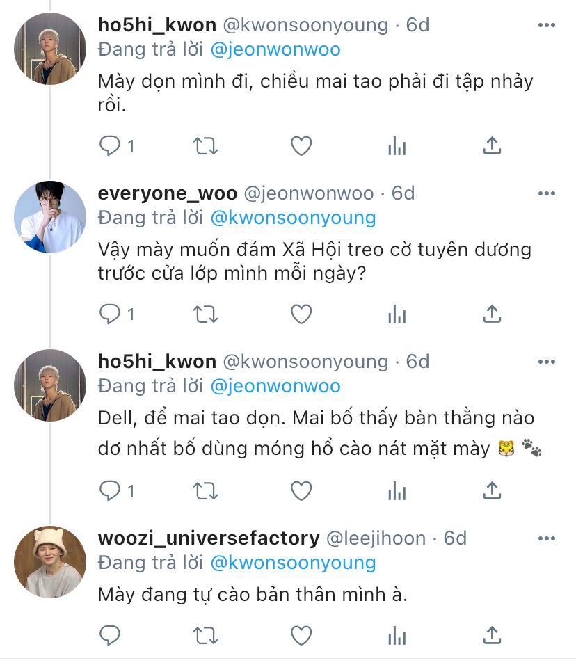Viewport: 576px width, 665px height.
Task: Like the everyone_woo tweet
Action: point(301,315)
